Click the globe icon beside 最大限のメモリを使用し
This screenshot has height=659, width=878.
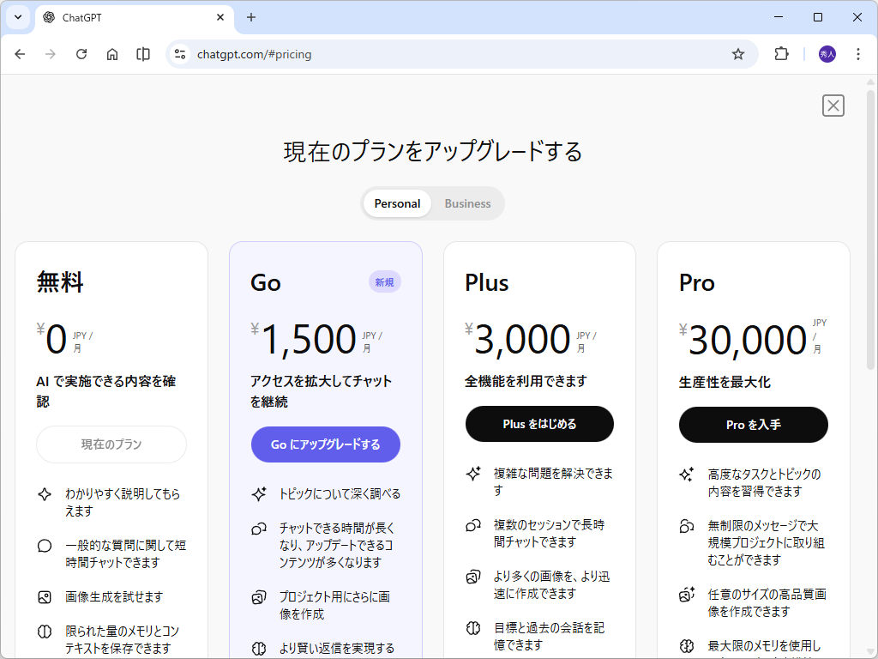point(685,645)
